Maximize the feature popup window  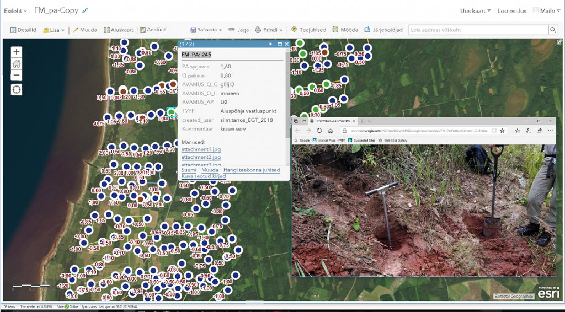tap(280, 44)
